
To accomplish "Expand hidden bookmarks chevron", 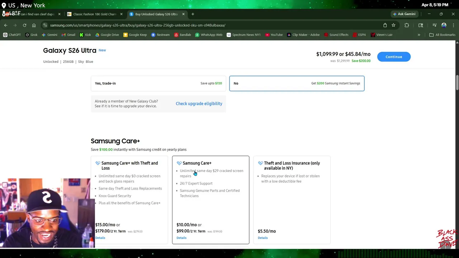I will coord(419,35).
